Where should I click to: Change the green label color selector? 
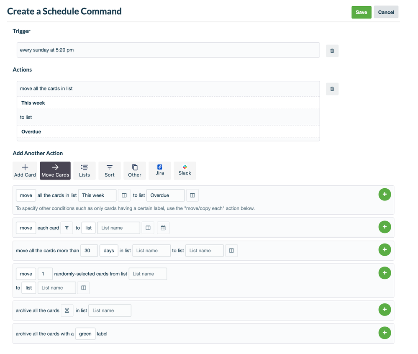tap(85, 334)
